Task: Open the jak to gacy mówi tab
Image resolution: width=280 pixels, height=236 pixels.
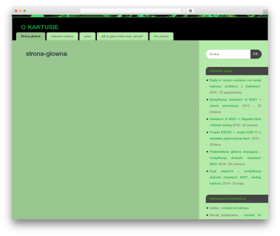Action: (123, 36)
